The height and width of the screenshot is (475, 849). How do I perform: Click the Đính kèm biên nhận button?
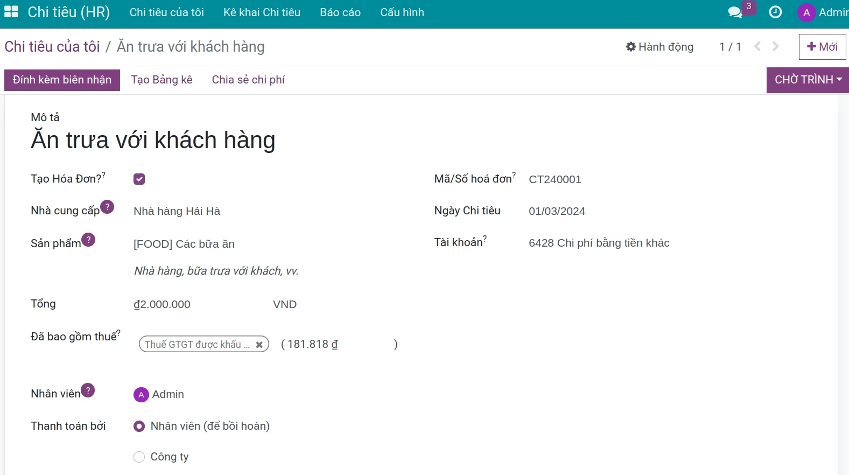point(62,80)
